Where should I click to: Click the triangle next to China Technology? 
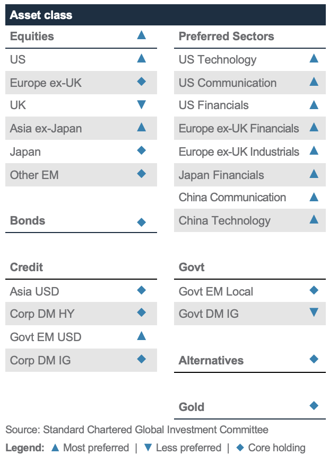(314, 219)
